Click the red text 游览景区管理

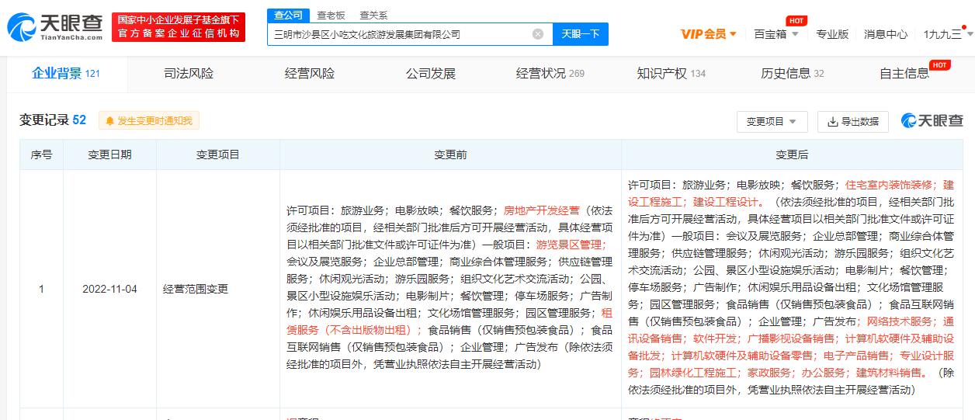click(x=570, y=244)
